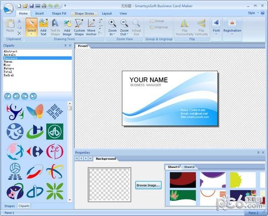268x216 pixels.
Task: Click the Browse Image button
Action: 148,185
